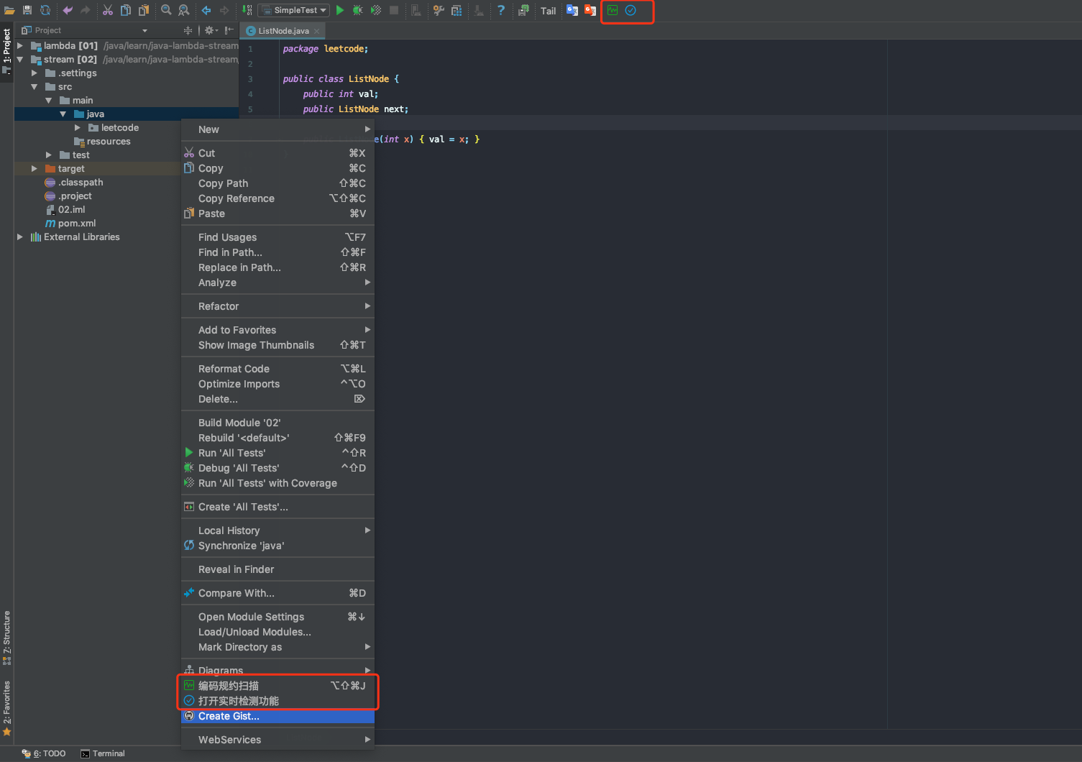Expand the External Libraries node
This screenshot has width=1082, height=762.
[x=20, y=237]
